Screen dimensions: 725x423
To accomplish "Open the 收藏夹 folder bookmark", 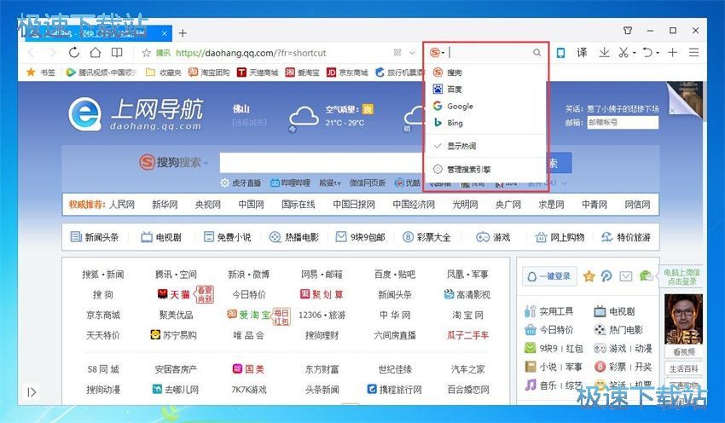I will [x=163, y=72].
